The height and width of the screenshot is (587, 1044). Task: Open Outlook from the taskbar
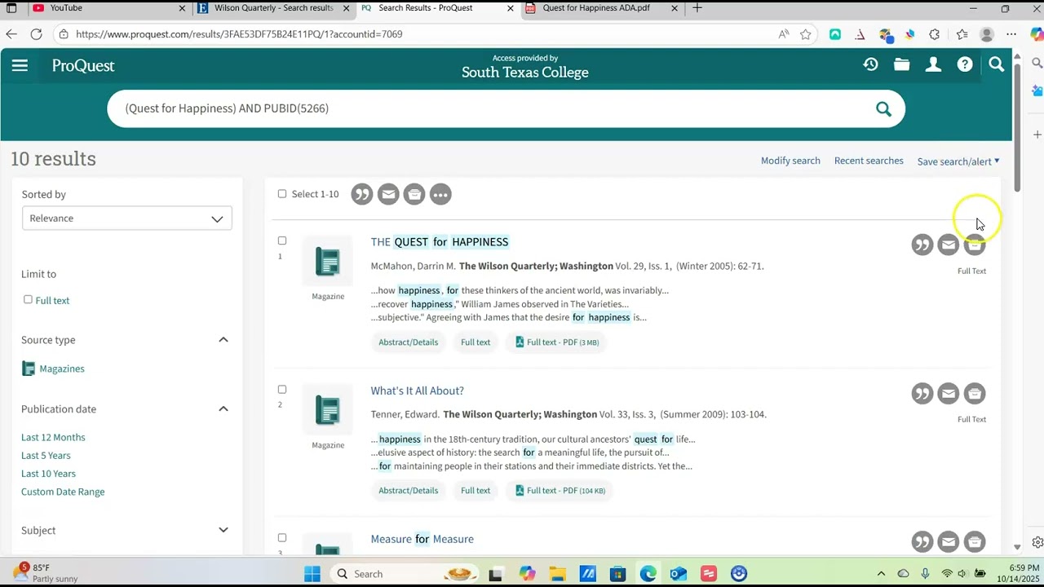(678, 574)
